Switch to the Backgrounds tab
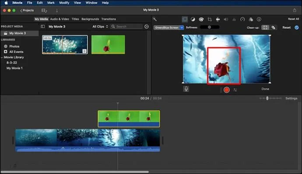 click(90, 19)
